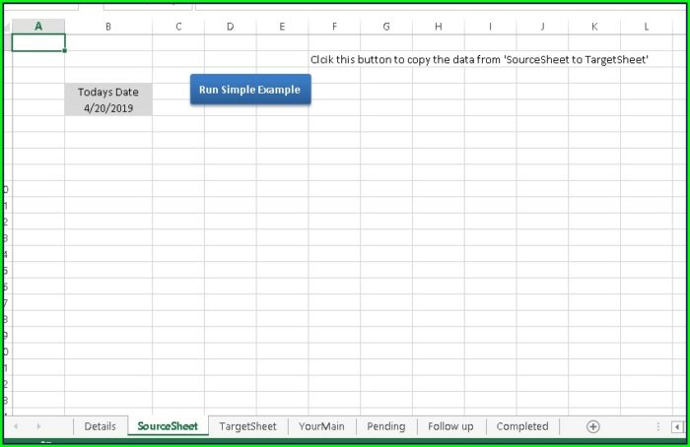
Task: Select column I header
Action: 490,27
